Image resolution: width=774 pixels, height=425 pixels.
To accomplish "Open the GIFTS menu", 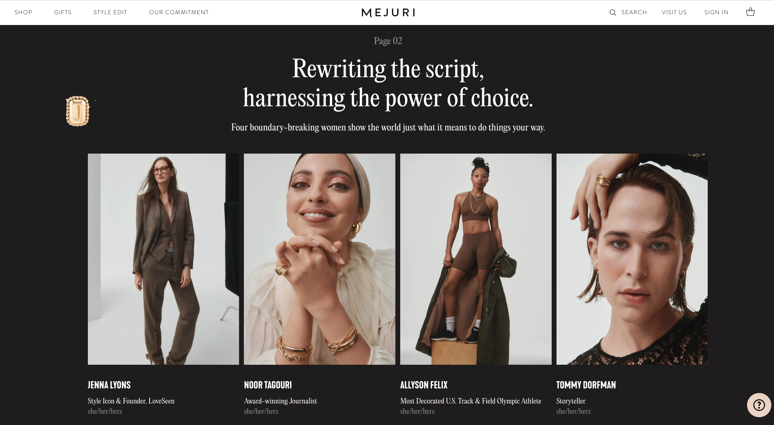I will pyautogui.click(x=63, y=12).
